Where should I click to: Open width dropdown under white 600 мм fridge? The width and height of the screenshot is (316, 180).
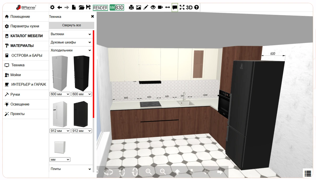60,94
